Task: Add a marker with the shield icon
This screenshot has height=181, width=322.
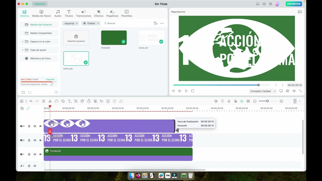Action: 222,101
